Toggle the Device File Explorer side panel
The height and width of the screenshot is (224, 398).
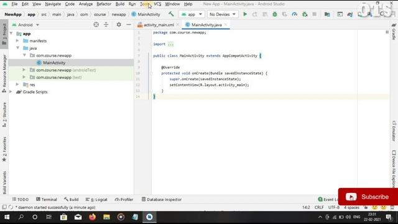click(x=394, y=169)
